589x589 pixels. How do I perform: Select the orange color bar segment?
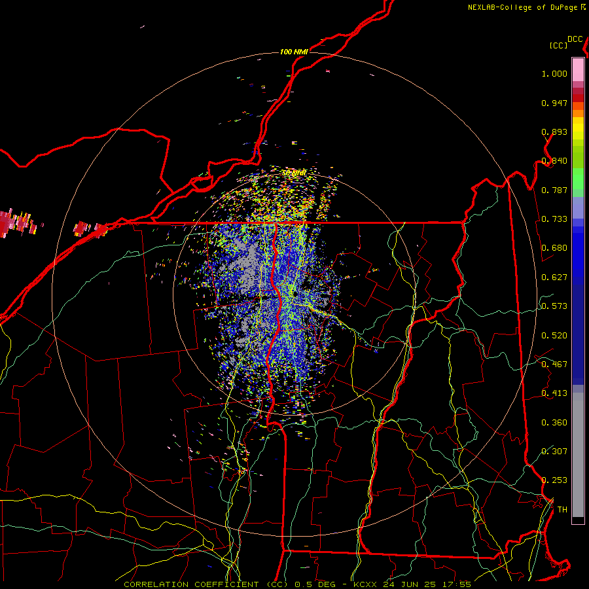click(578, 113)
